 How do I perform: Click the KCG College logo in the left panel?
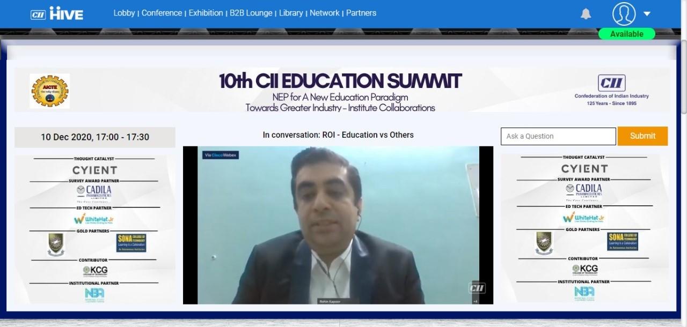coord(94,271)
